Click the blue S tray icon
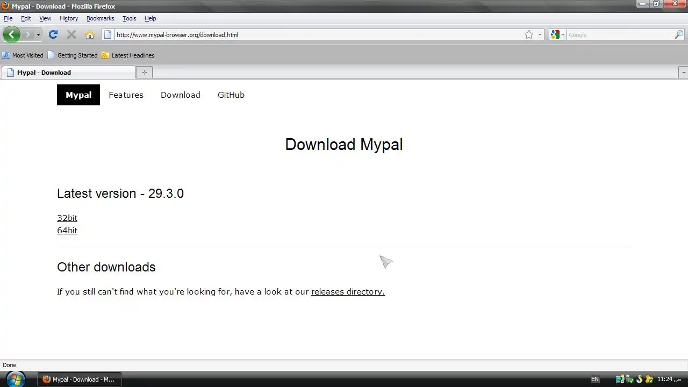The image size is (688, 387). pyautogui.click(x=639, y=379)
